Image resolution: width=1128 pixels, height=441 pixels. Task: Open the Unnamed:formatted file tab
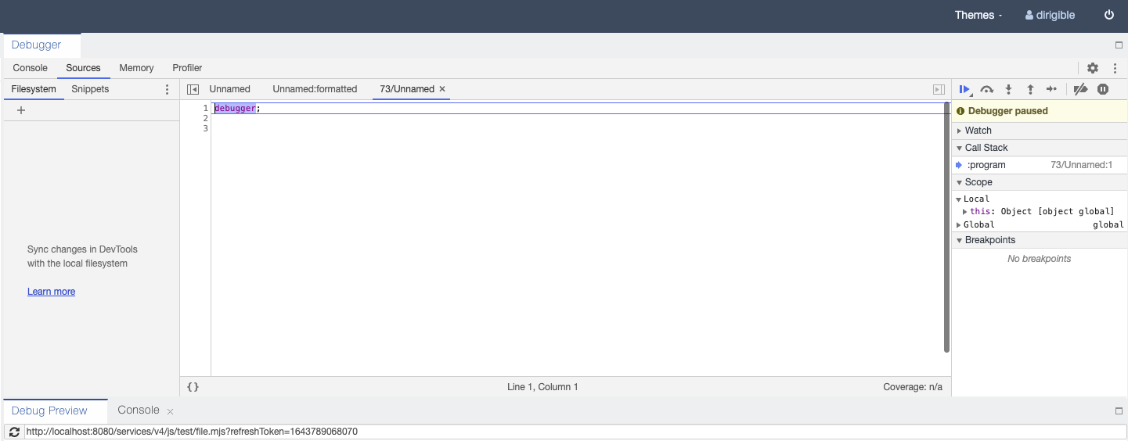pos(315,89)
